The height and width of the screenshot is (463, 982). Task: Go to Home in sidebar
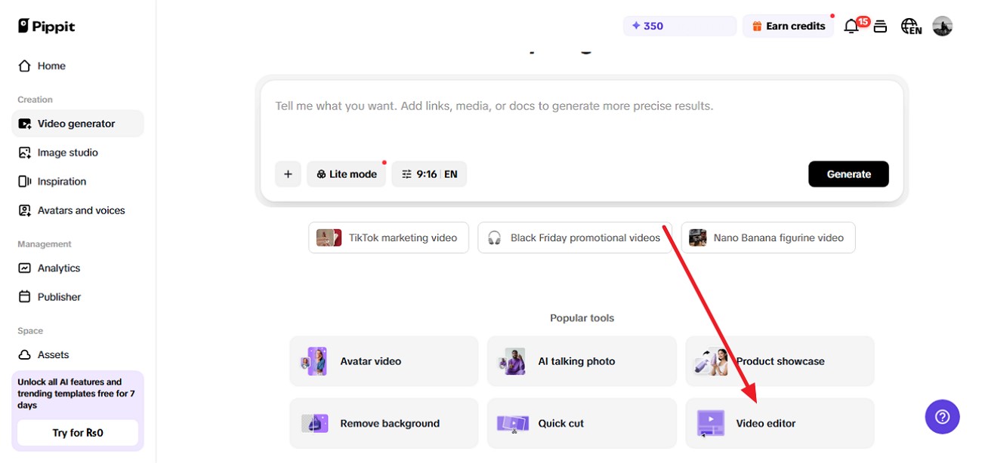pyautogui.click(x=51, y=66)
